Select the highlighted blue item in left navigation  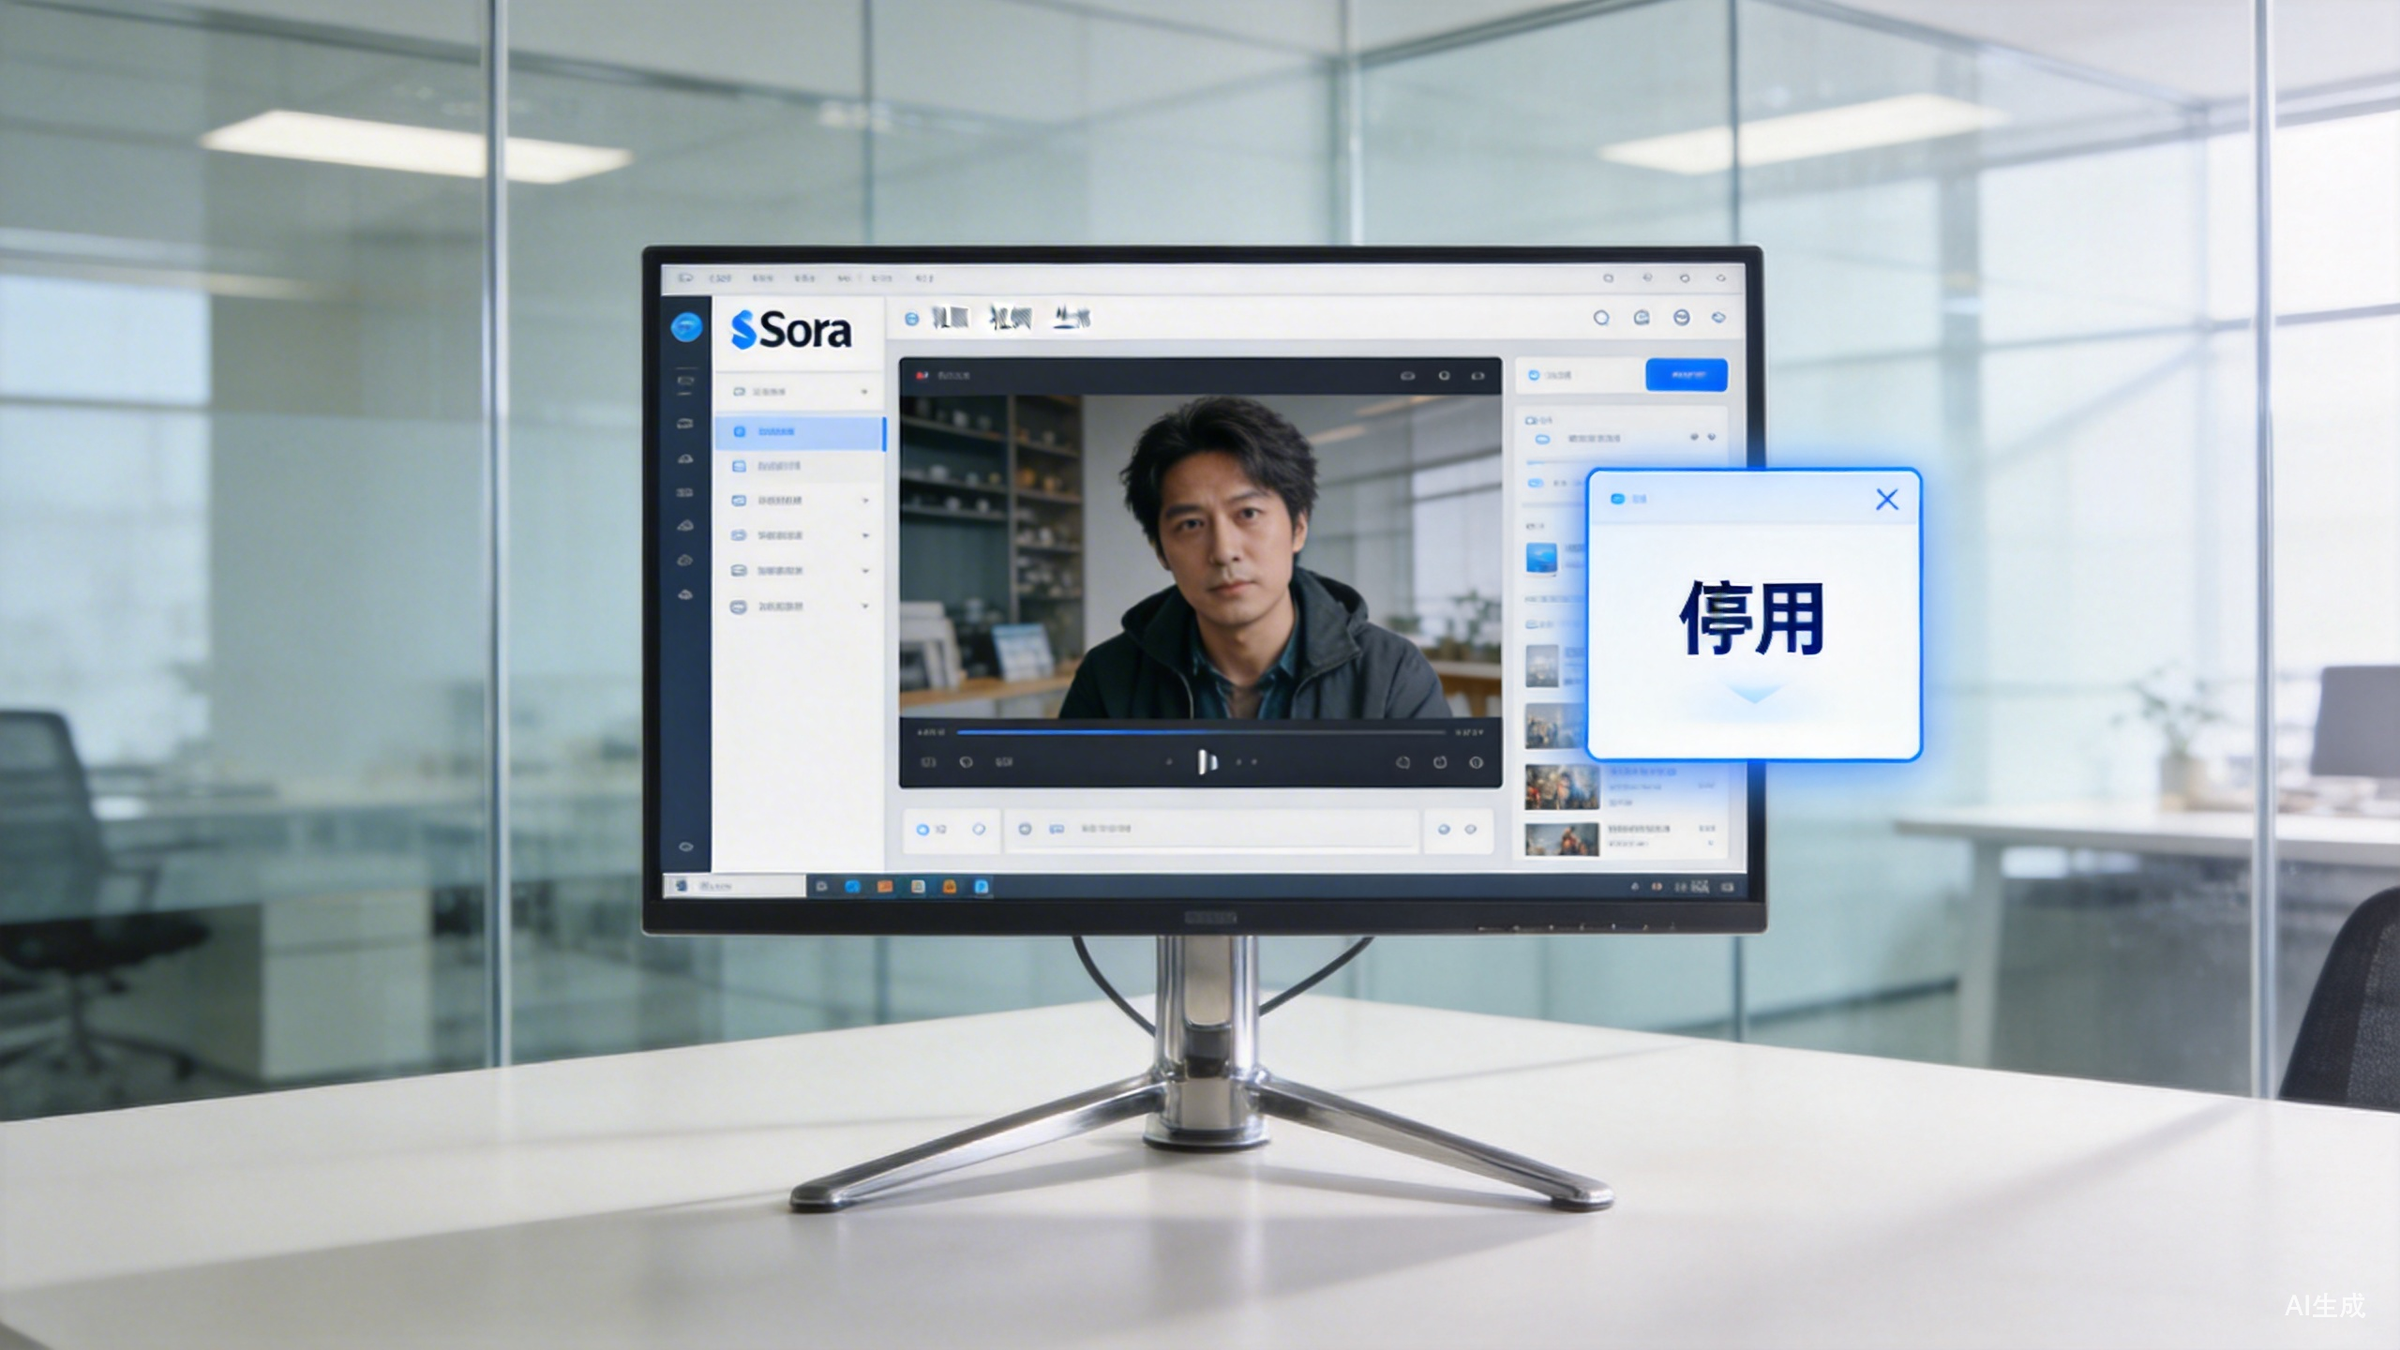click(x=797, y=431)
